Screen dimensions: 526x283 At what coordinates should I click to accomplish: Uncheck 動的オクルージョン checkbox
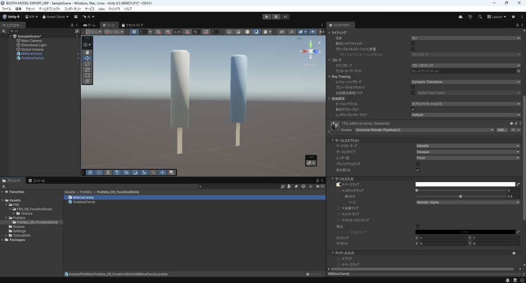pos(413,109)
